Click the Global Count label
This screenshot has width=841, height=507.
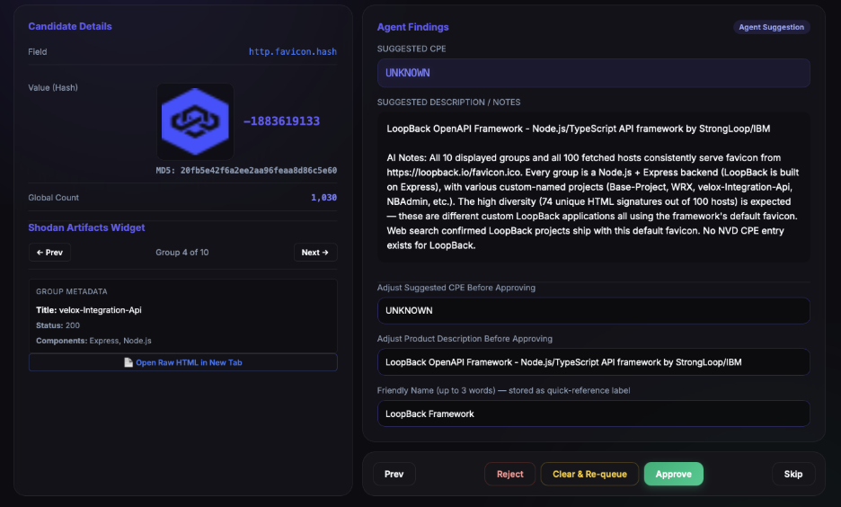click(53, 198)
